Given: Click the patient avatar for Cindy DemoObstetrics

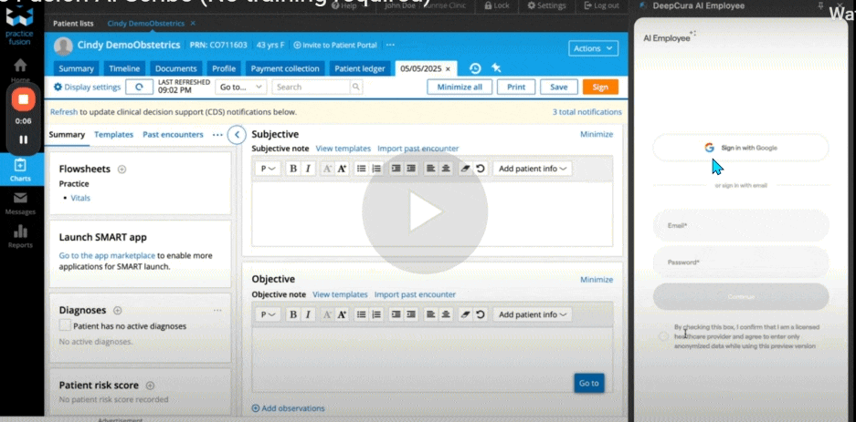Looking at the screenshot, I should pos(63,46).
